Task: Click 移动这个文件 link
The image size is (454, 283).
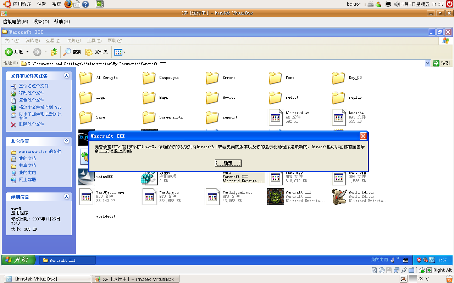Action: tap(32, 93)
